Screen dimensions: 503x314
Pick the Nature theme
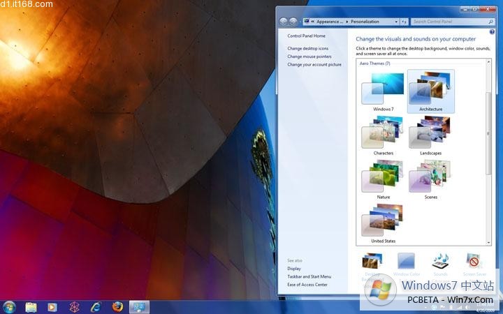coord(383,180)
